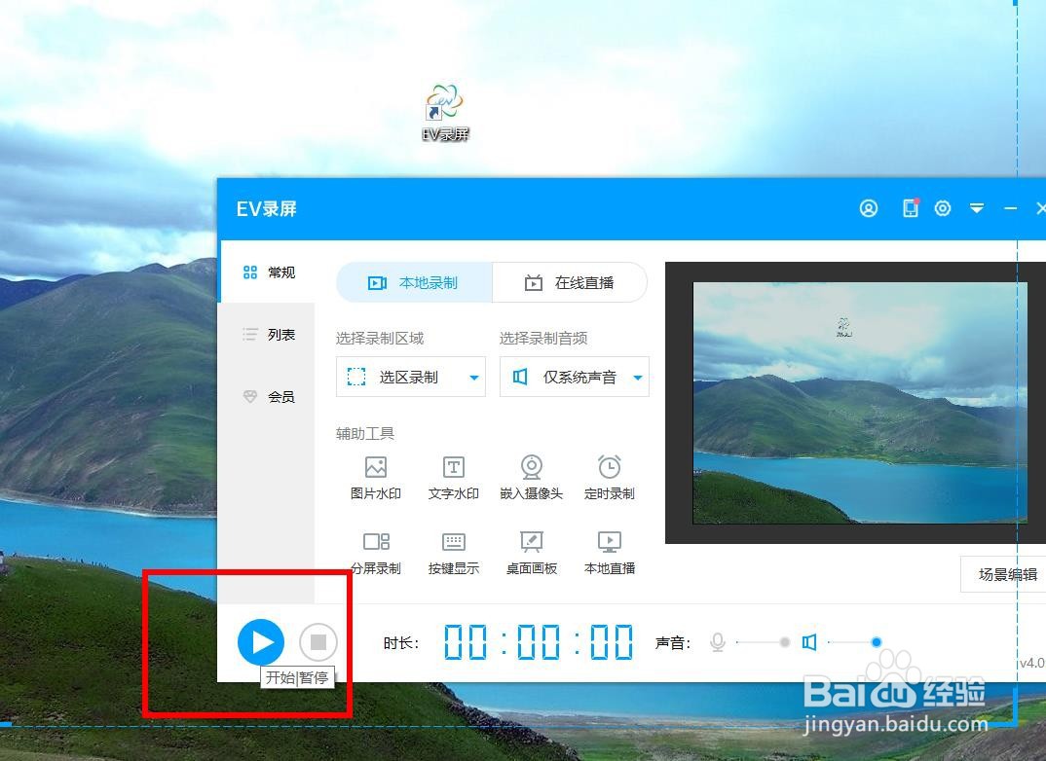Image resolution: width=1046 pixels, height=761 pixels.
Task: Click the blue start recording button
Action: point(261,641)
